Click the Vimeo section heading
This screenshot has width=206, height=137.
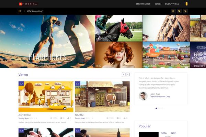[x=23, y=75]
